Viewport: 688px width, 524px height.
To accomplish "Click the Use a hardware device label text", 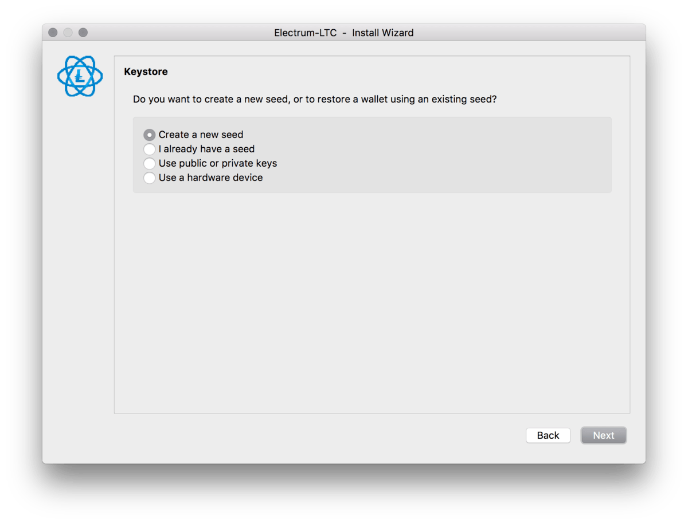I will coord(210,178).
